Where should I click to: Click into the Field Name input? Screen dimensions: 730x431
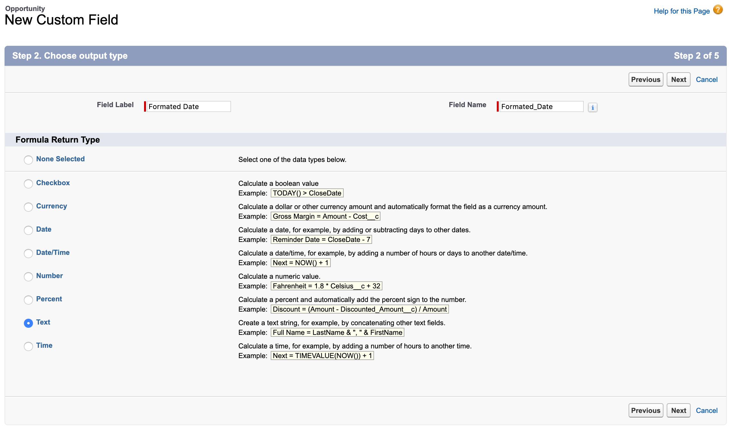(541, 107)
